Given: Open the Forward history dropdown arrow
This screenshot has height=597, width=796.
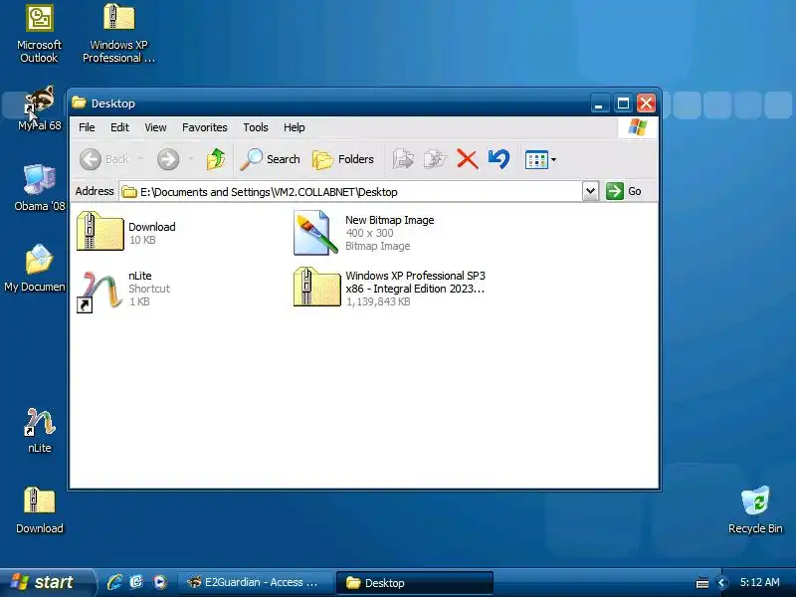Looking at the screenshot, I should pos(191,159).
